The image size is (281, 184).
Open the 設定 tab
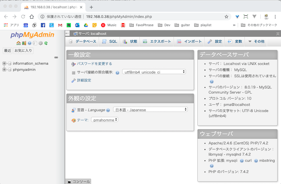click(215, 41)
